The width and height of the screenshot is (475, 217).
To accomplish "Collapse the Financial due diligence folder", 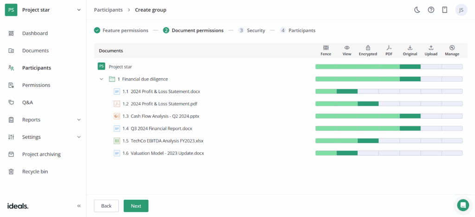I will (x=102, y=79).
